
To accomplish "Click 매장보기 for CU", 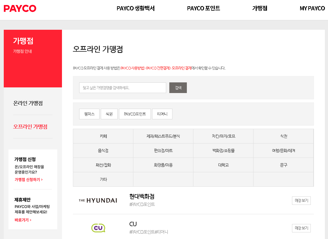I will point(301,228).
